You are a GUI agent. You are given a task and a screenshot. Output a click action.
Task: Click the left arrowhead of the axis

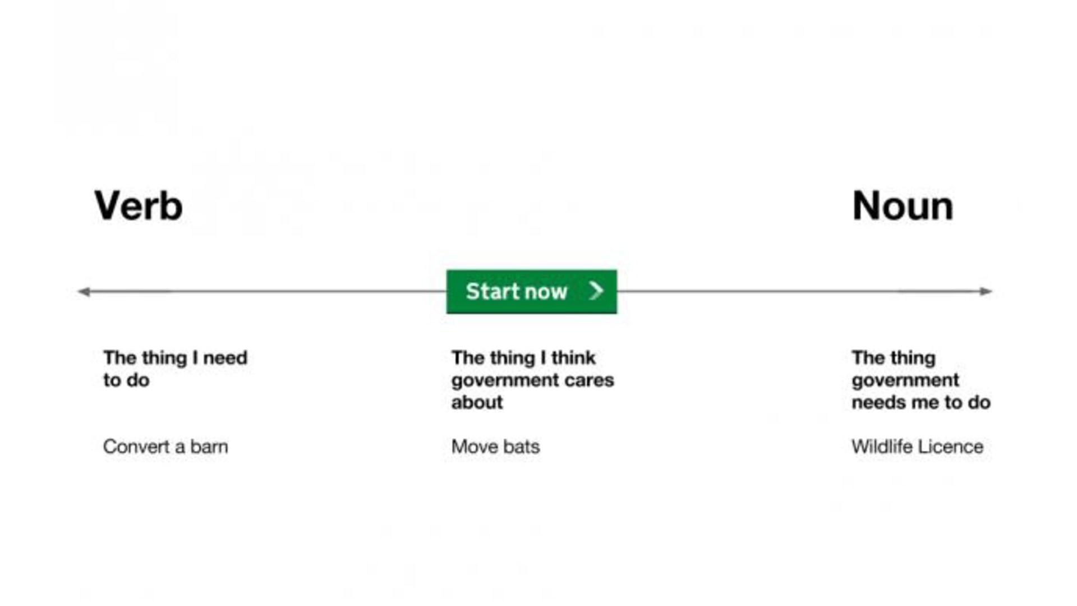(x=84, y=291)
